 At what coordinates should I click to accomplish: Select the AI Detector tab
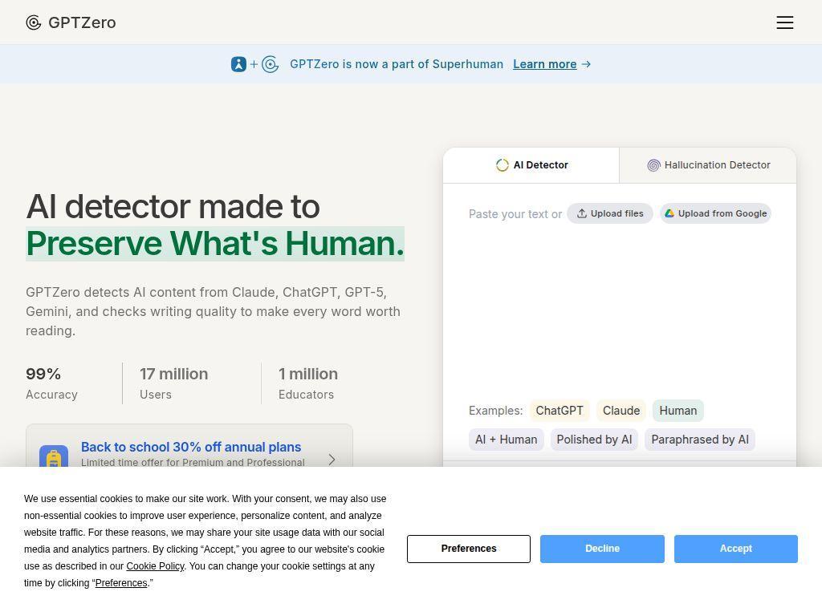click(x=531, y=165)
